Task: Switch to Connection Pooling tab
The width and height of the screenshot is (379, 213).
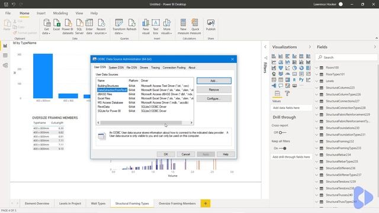Action: (174, 67)
